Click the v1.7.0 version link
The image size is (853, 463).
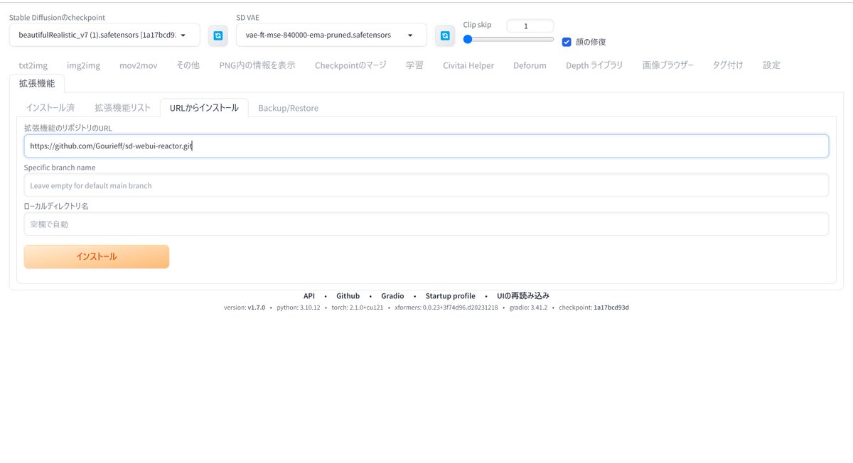click(x=257, y=307)
